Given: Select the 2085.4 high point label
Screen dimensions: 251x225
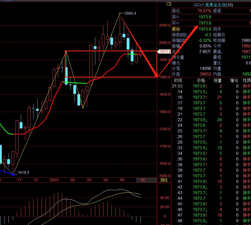Looking at the screenshot, I should coord(130,13).
